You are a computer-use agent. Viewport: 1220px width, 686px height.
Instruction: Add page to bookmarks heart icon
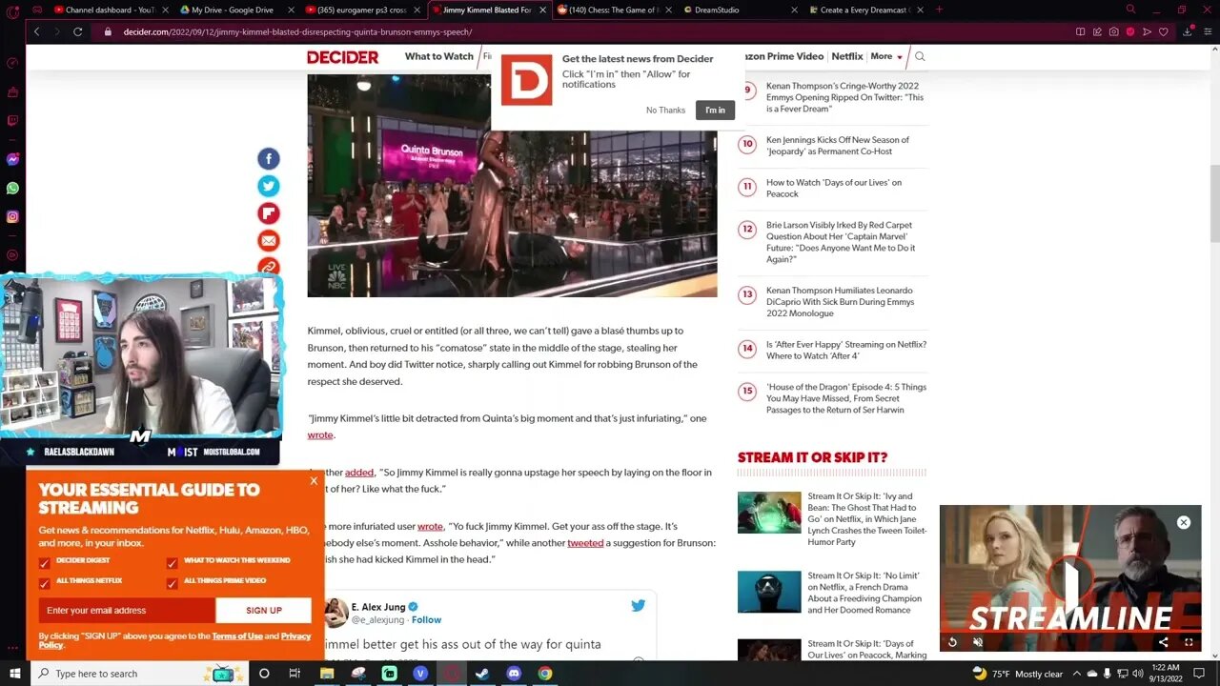tap(1163, 31)
